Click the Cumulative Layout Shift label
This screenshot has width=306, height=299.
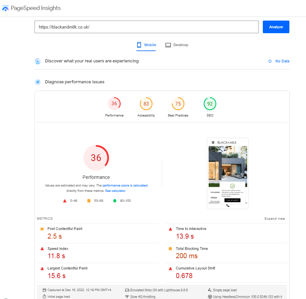click(195, 268)
